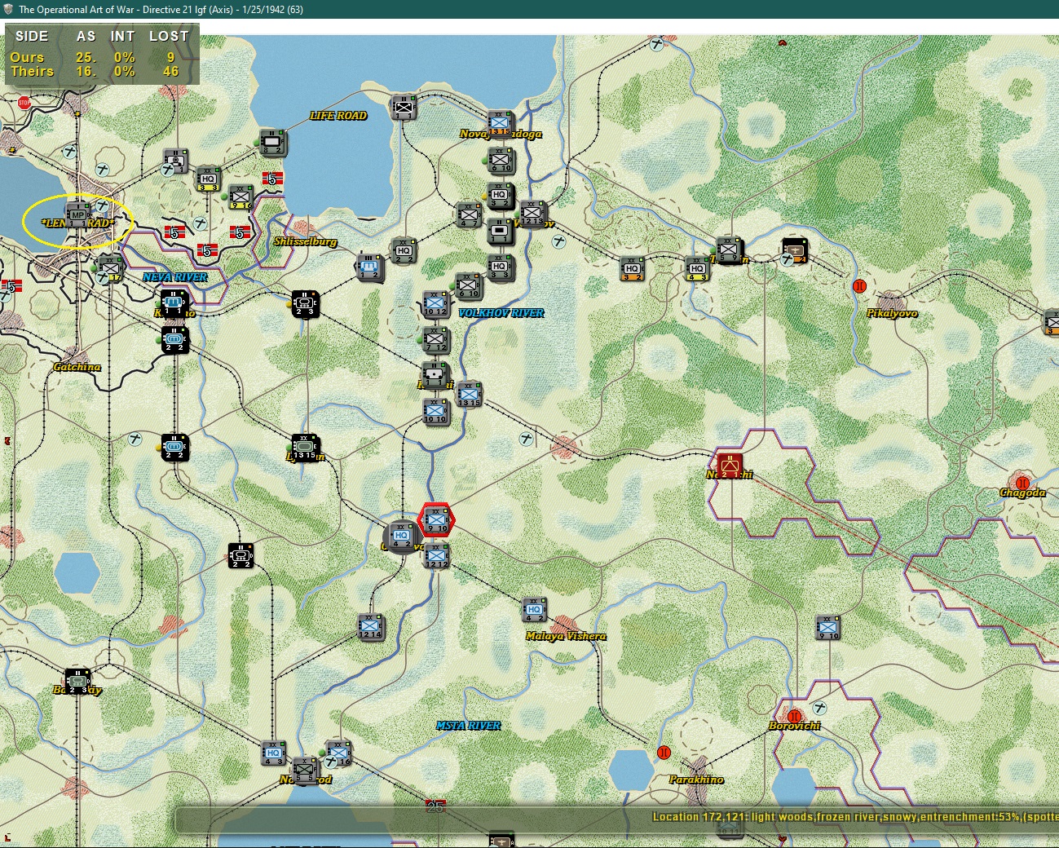The width and height of the screenshot is (1059, 848).
Task: Select the infantry 12-13 unit at Volkhov
Action: 533,214
